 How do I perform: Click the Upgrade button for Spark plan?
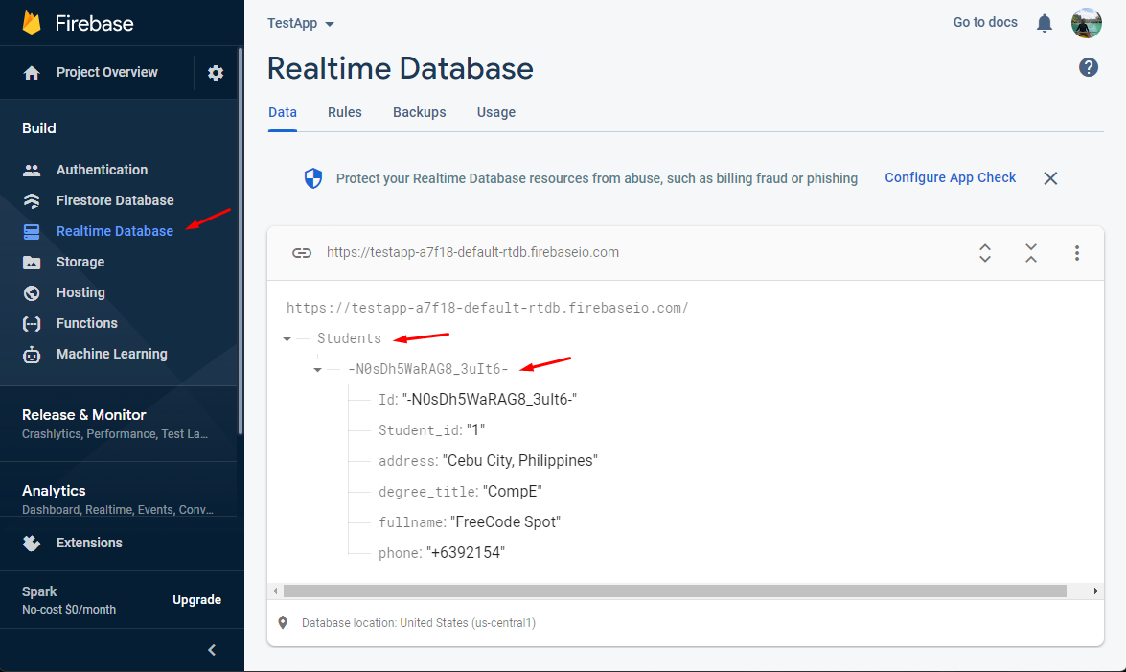pos(196,599)
